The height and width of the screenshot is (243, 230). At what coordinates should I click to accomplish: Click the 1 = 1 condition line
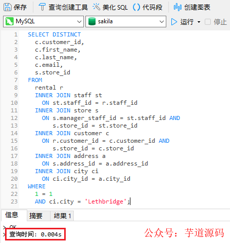point(43,194)
